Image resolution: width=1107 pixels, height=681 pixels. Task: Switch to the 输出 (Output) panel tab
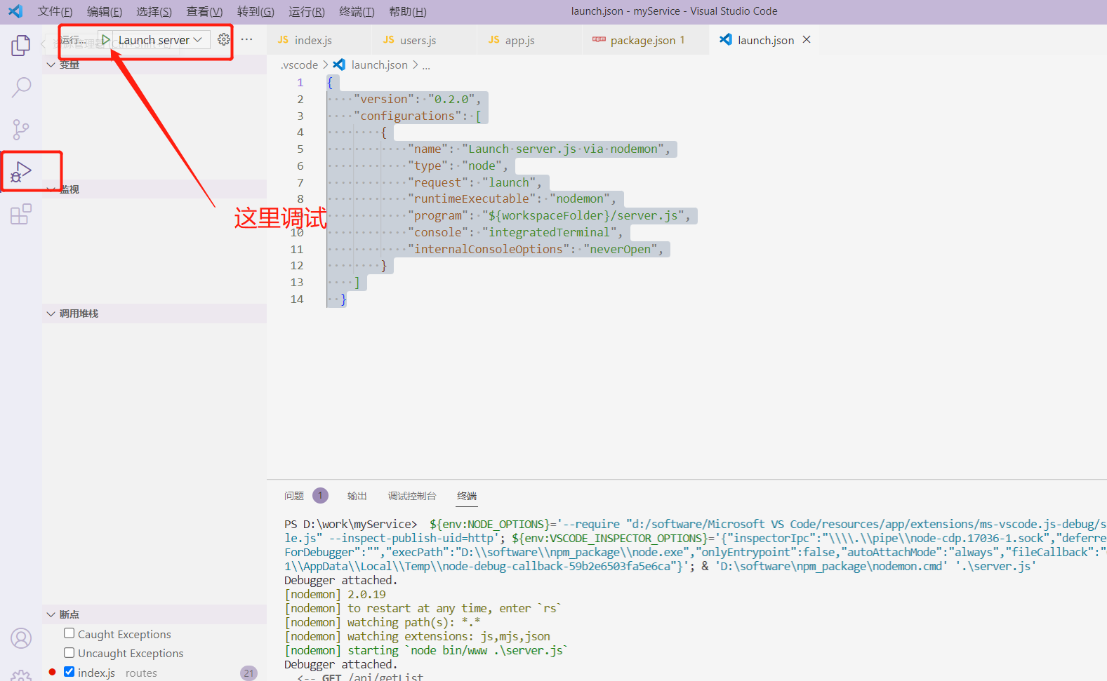tap(357, 496)
